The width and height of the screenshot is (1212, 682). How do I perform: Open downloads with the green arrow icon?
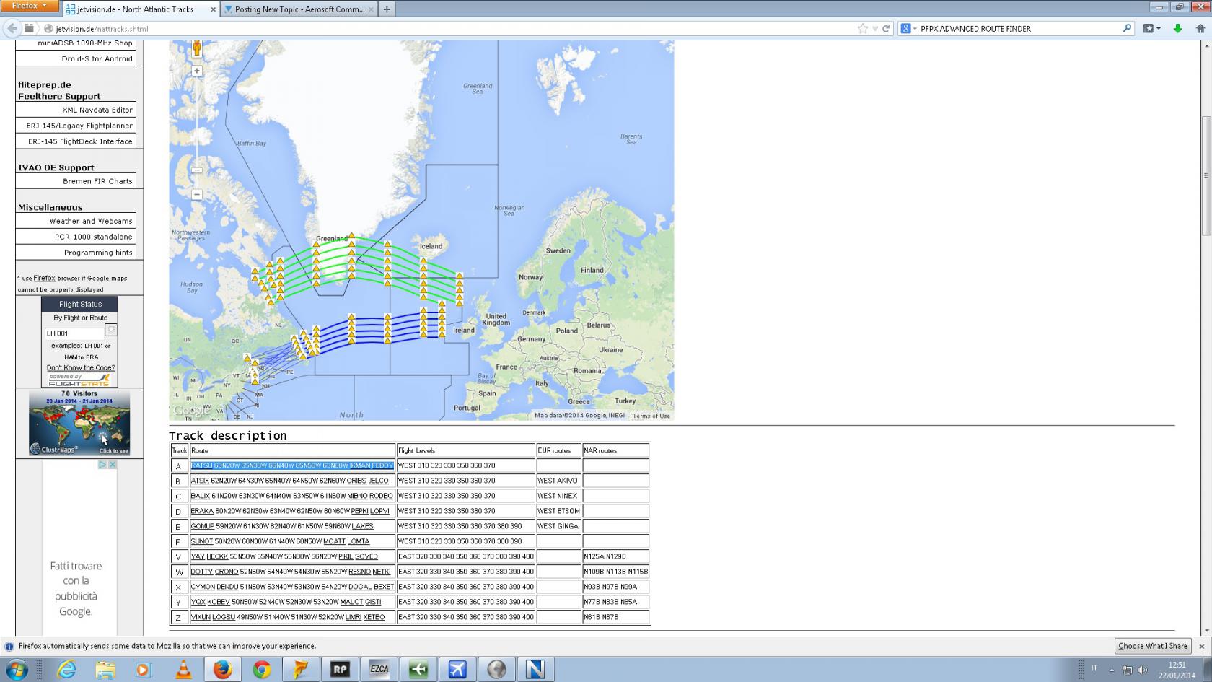(1177, 29)
